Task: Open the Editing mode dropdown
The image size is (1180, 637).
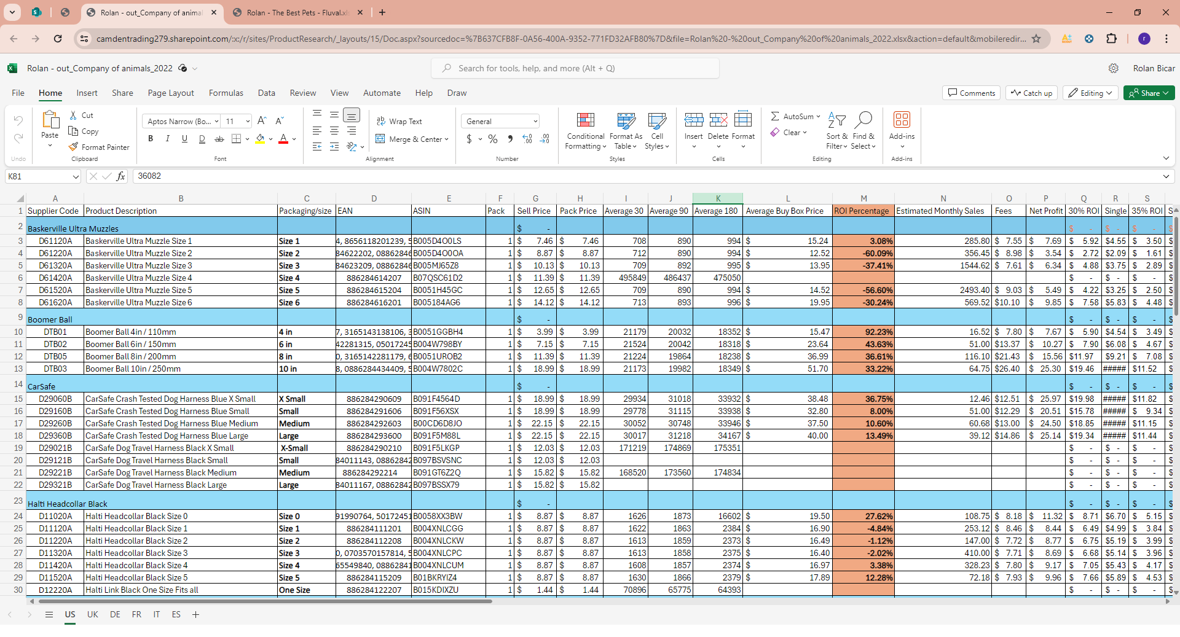Action: 1090,93
